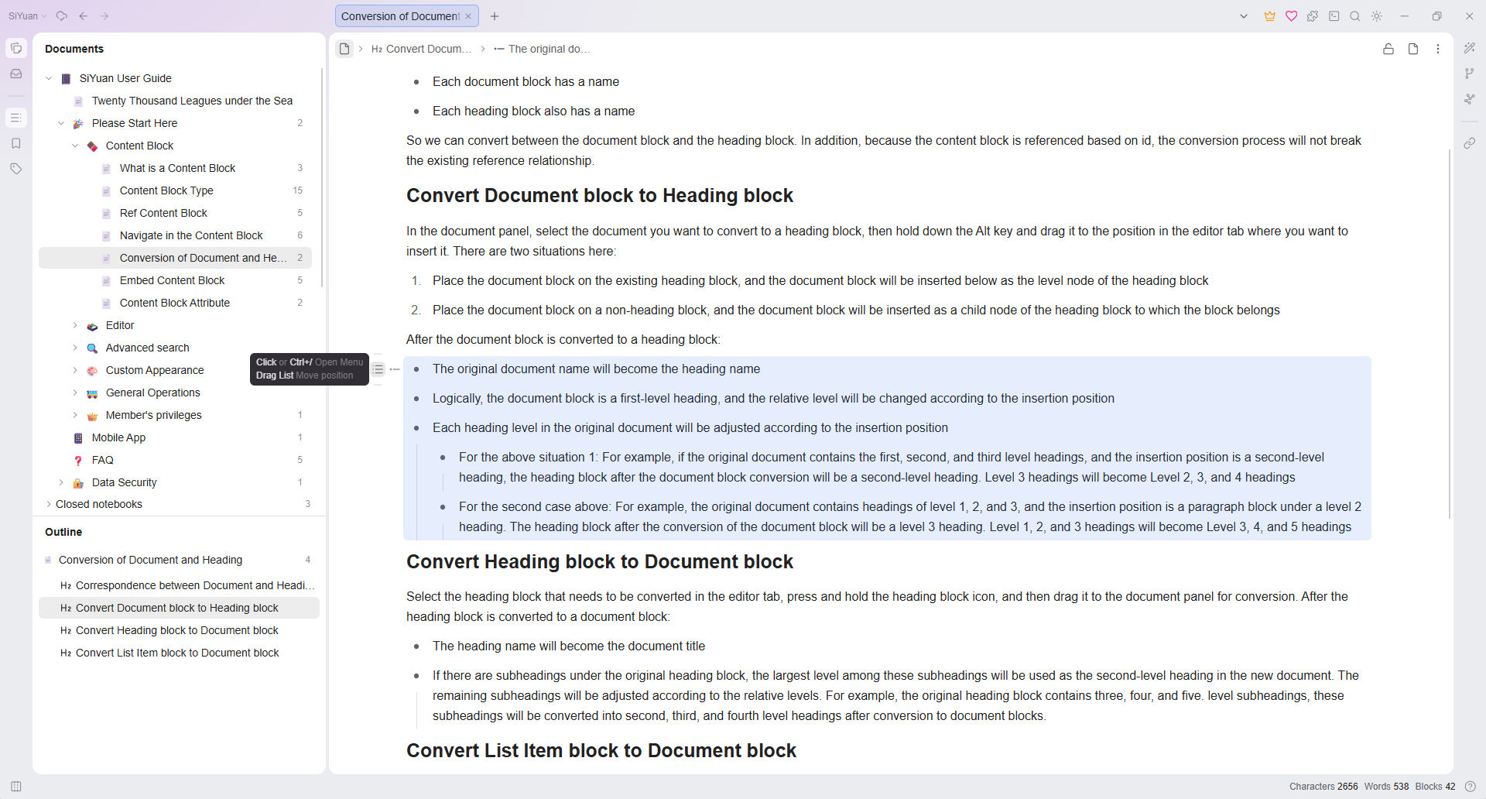This screenshot has height=799, width=1486.
Task: Click the document icon at breadcrumb start
Action: pyautogui.click(x=344, y=49)
